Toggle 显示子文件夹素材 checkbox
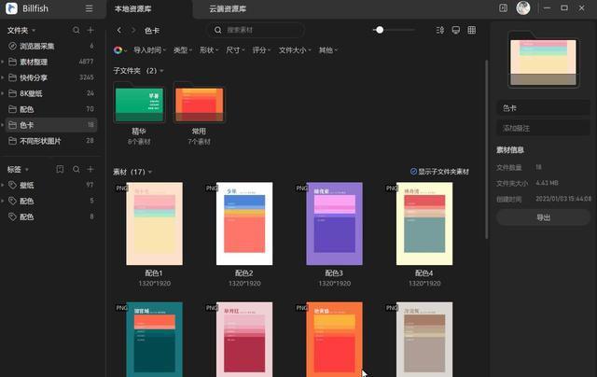 (413, 172)
